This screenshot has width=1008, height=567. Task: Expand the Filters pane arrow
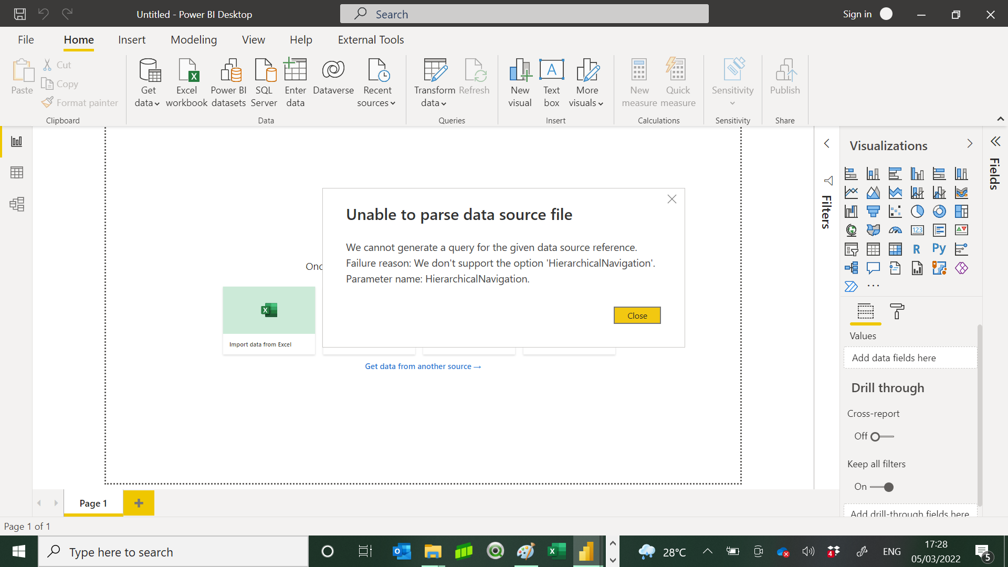pos(827,143)
